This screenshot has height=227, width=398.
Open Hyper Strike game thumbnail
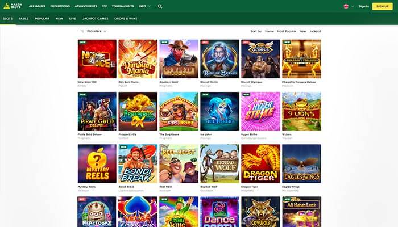pyautogui.click(x=260, y=111)
